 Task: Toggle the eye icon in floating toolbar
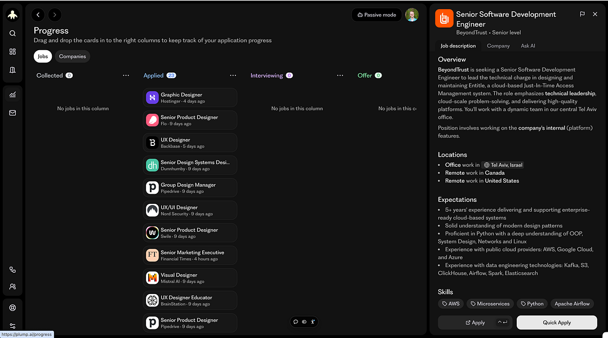coord(304,322)
